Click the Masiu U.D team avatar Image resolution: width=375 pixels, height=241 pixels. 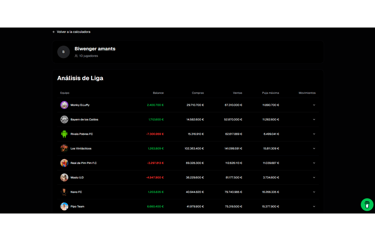pos(64,177)
